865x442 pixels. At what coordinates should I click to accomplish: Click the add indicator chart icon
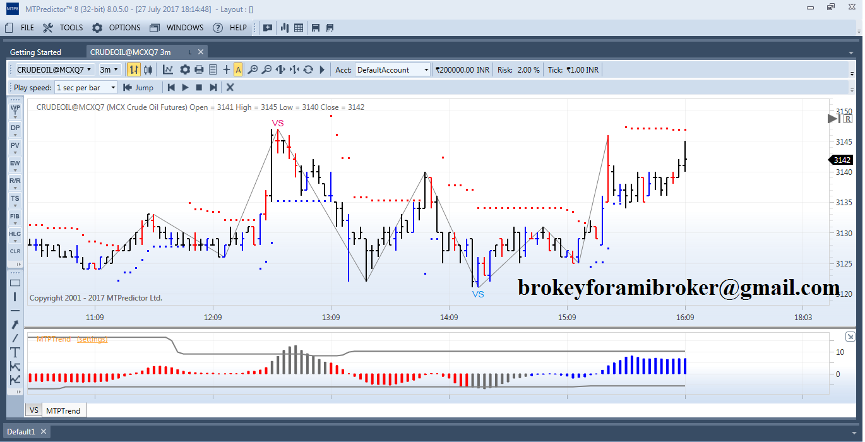pyautogui.click(x=169, y=69)
